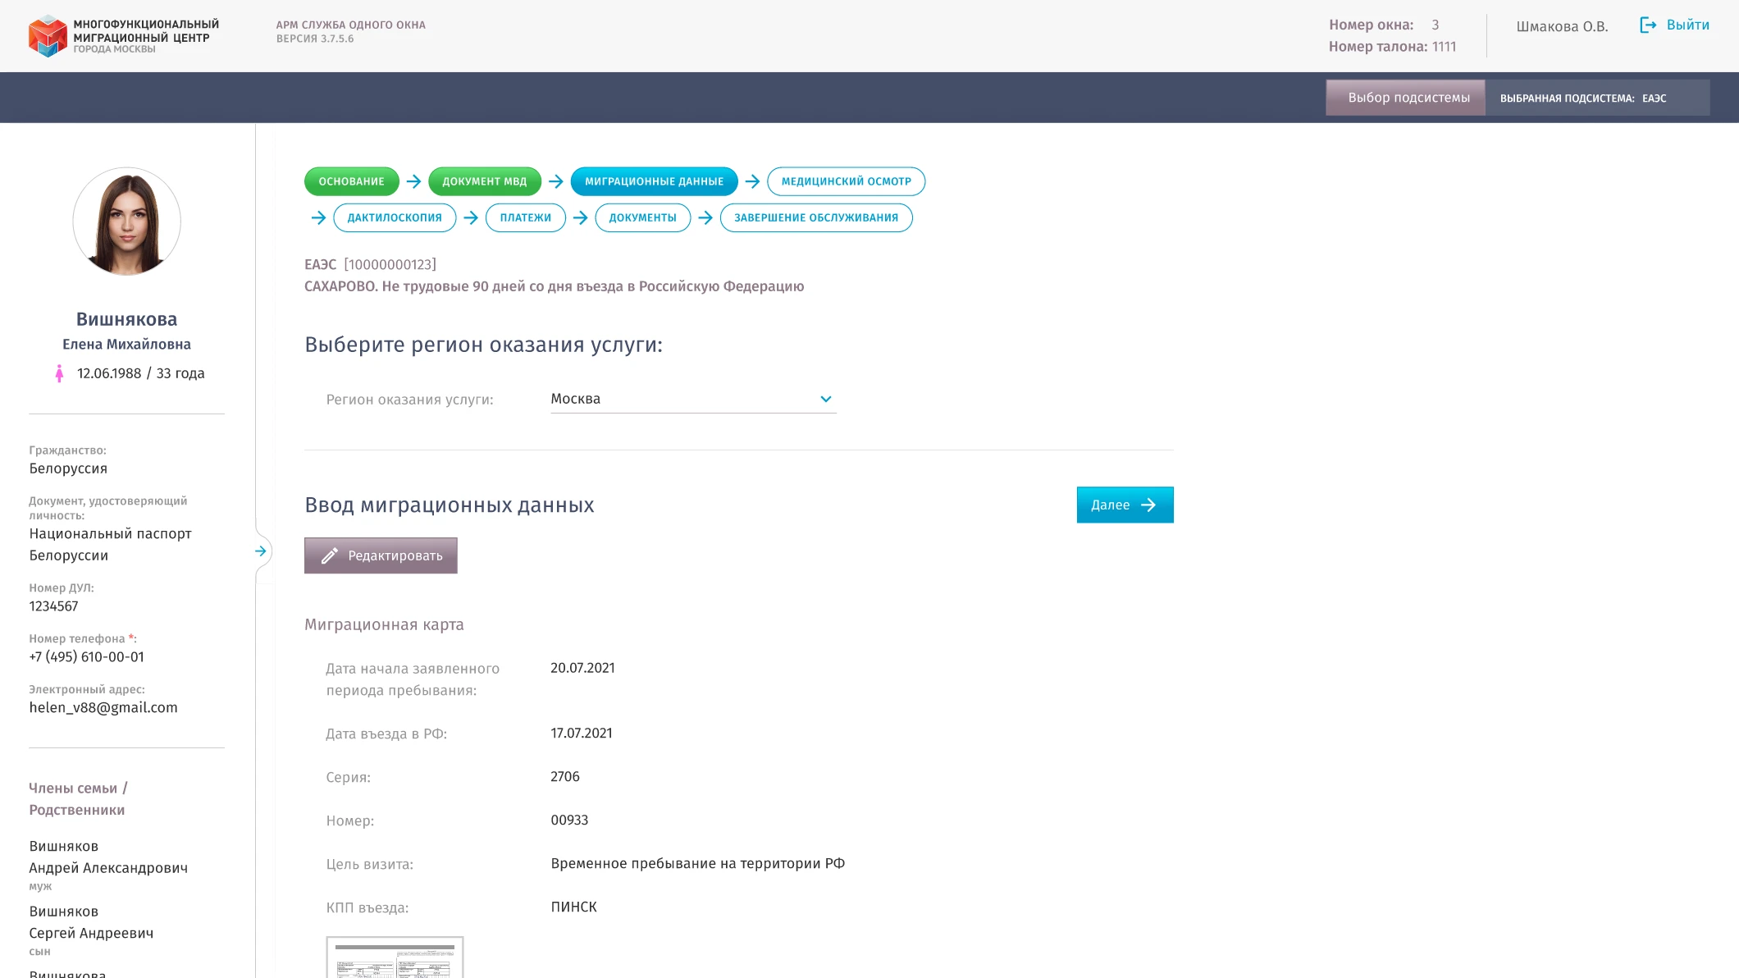Screen dimensions: 1739x978
Task: Open Документ МВД step
Action: pyautogui.click(x=484, y=181)
